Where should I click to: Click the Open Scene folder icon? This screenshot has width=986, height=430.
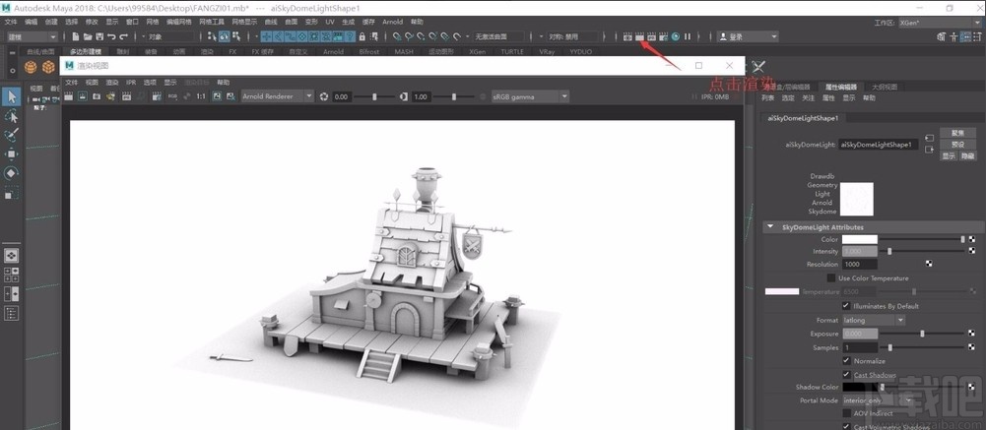(x=88, y=36)
